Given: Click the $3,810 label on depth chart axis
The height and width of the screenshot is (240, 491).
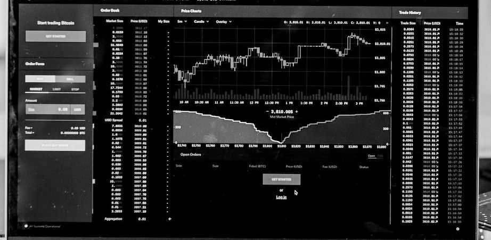Looking at the screenshot, I should tap(281, 146).
